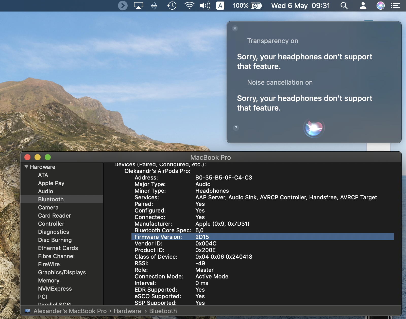Click the Siri icon in menu bar
The width and height of the screenshot is (406, 319).
coord(381,6)
